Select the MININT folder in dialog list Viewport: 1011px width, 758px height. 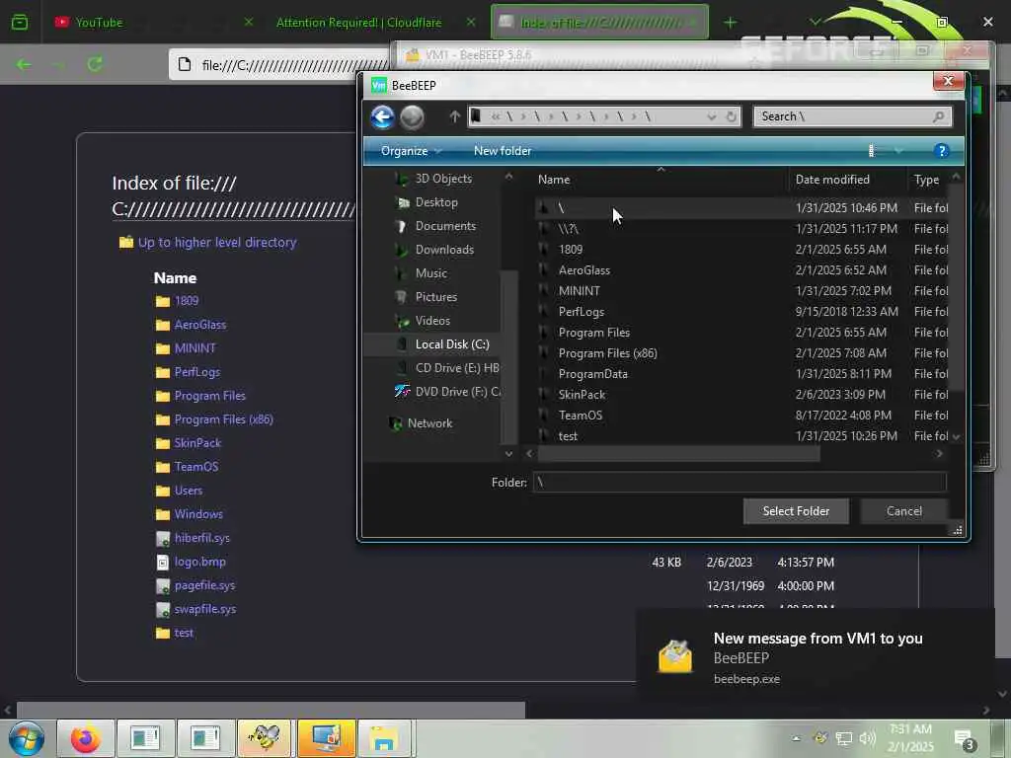741,291
